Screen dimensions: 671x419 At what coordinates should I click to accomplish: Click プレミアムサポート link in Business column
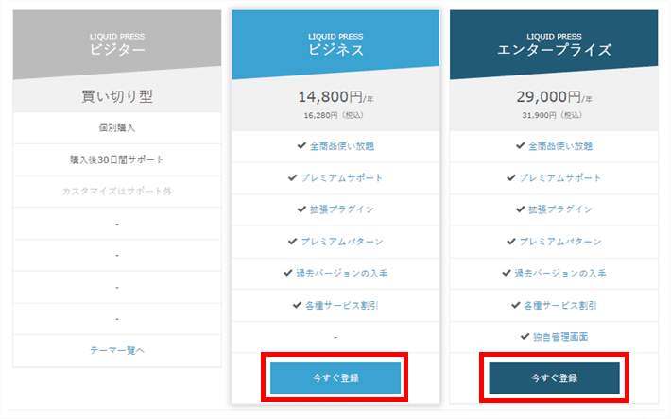point(341,177)
